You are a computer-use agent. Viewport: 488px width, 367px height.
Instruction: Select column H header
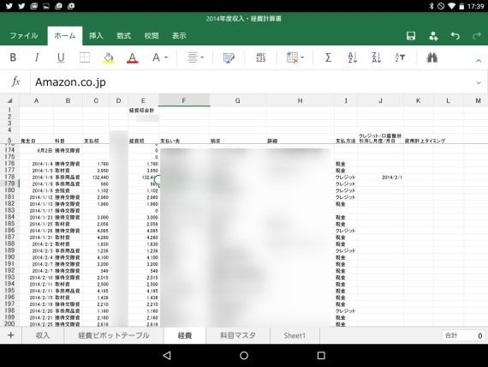pos(300,100)
